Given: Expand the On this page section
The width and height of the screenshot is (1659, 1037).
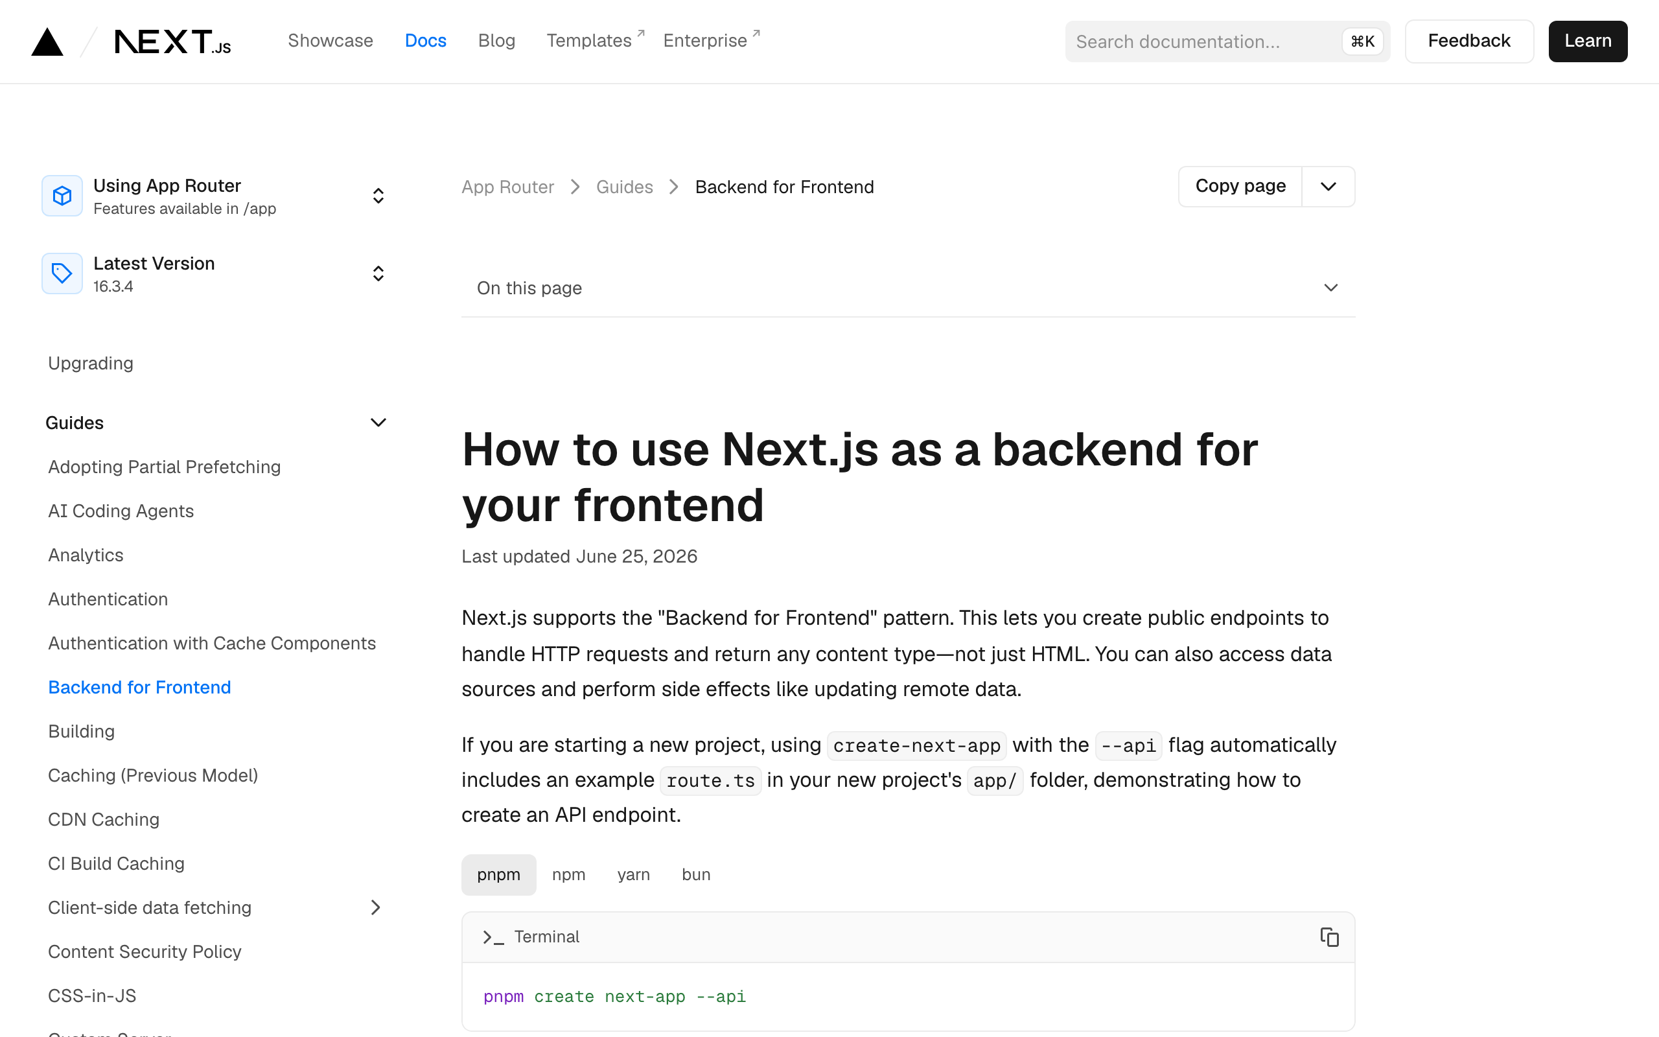Looking at the screenshot, I should (x=909, y=288).
